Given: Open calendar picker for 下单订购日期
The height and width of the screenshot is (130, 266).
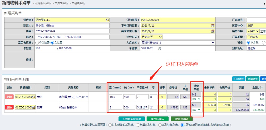Looking at the screenshot, I should coord(213,25).
